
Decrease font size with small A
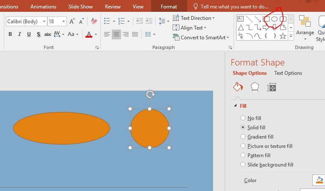[x=81, y=21]
